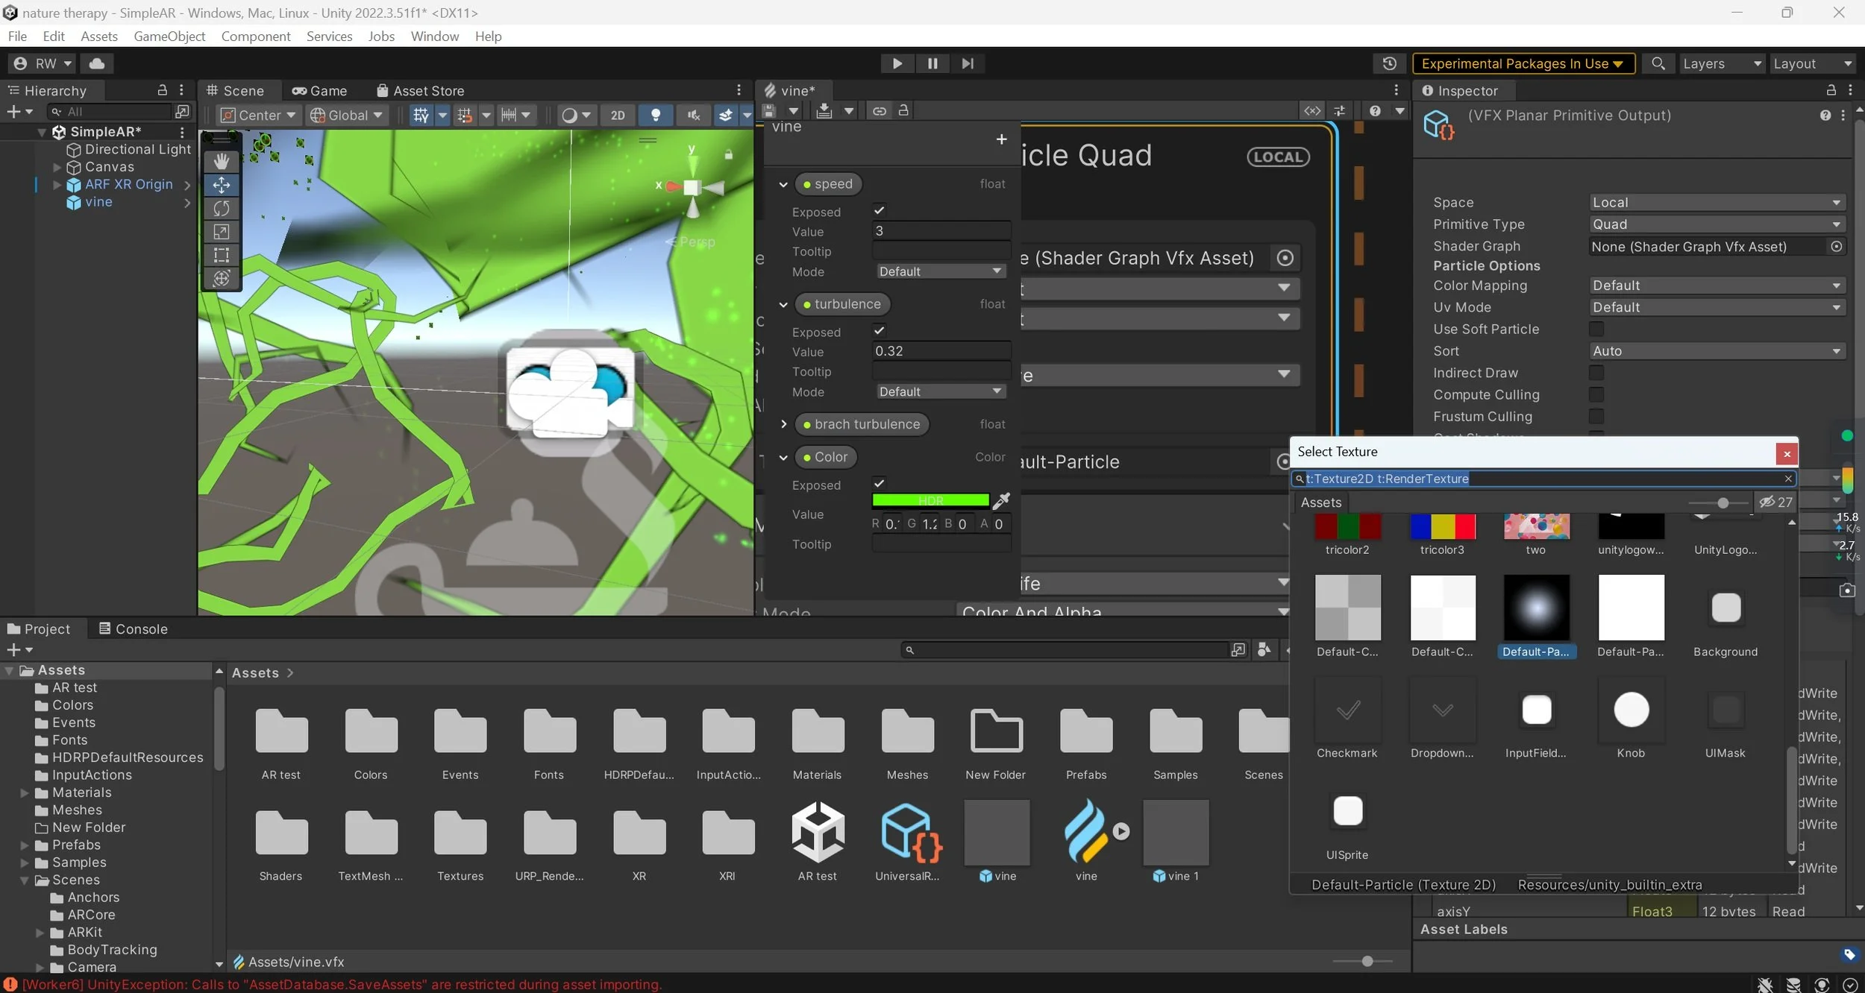
Task: Open the Layers dropdown
Action: pyautogui.click(x=1721, y=63)
